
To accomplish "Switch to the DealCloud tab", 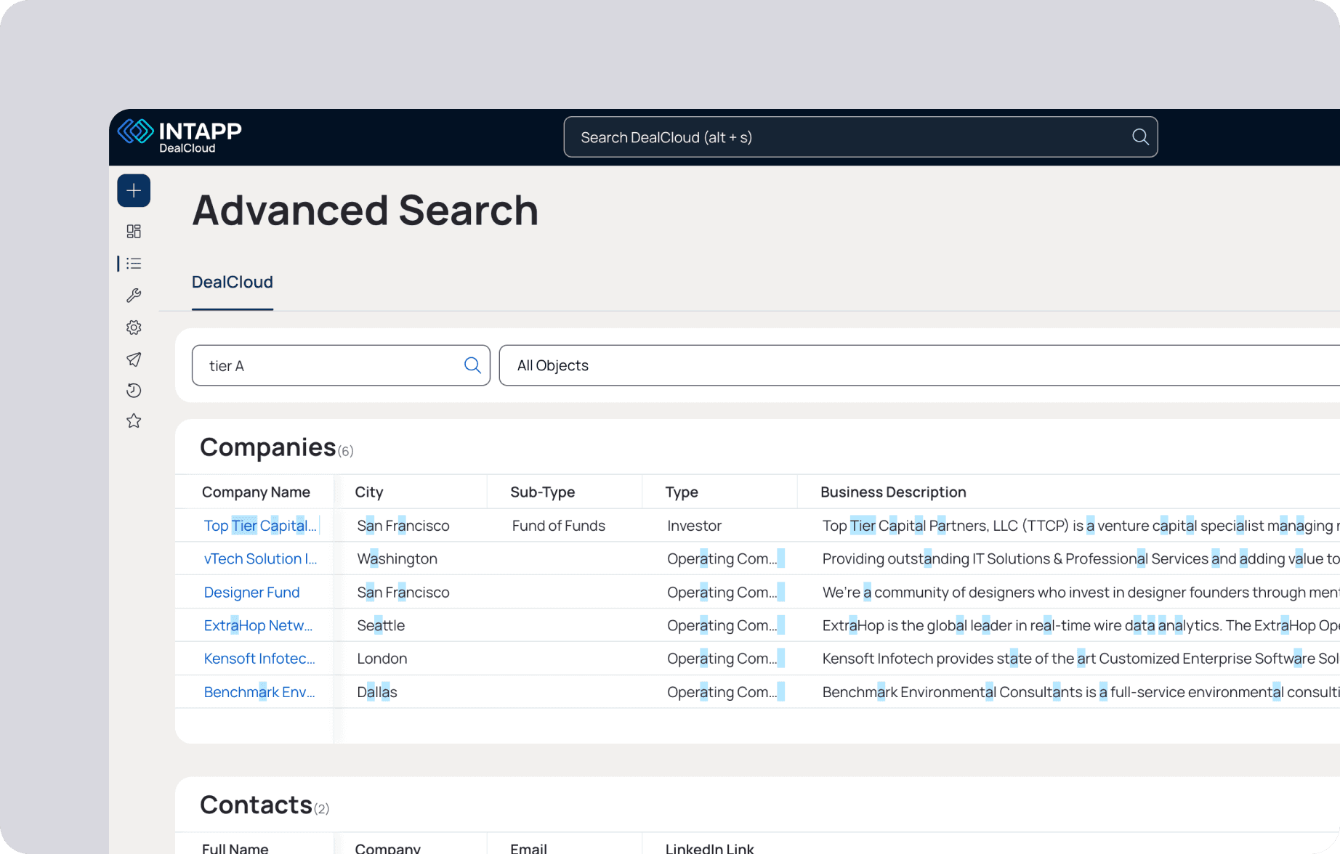I will pyautogui.click(x=233, y=282).
